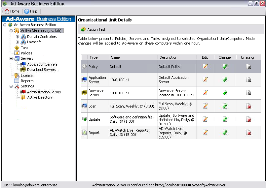Image resolution: width=266 pixels, height=188 pixels.
Task: Open the Task tree item
Action: (24, 48)
